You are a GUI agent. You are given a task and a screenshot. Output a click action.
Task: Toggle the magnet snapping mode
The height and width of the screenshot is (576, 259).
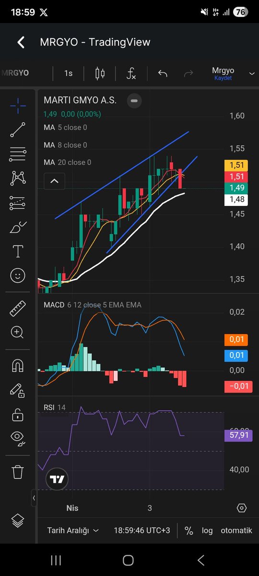(x=18, y=366)
